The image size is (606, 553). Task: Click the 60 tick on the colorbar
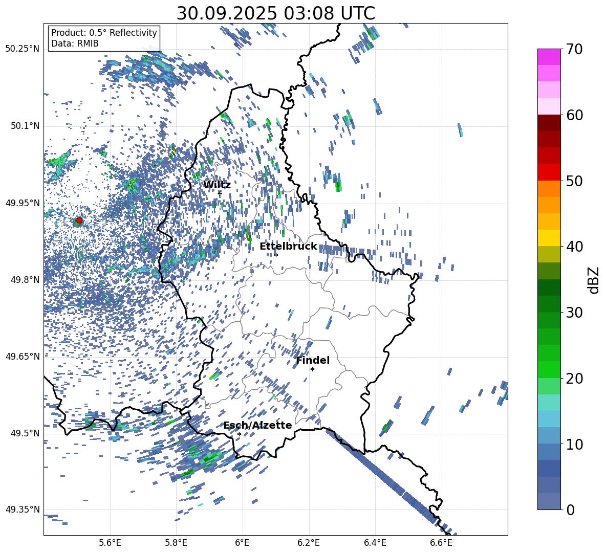[574, 115]
